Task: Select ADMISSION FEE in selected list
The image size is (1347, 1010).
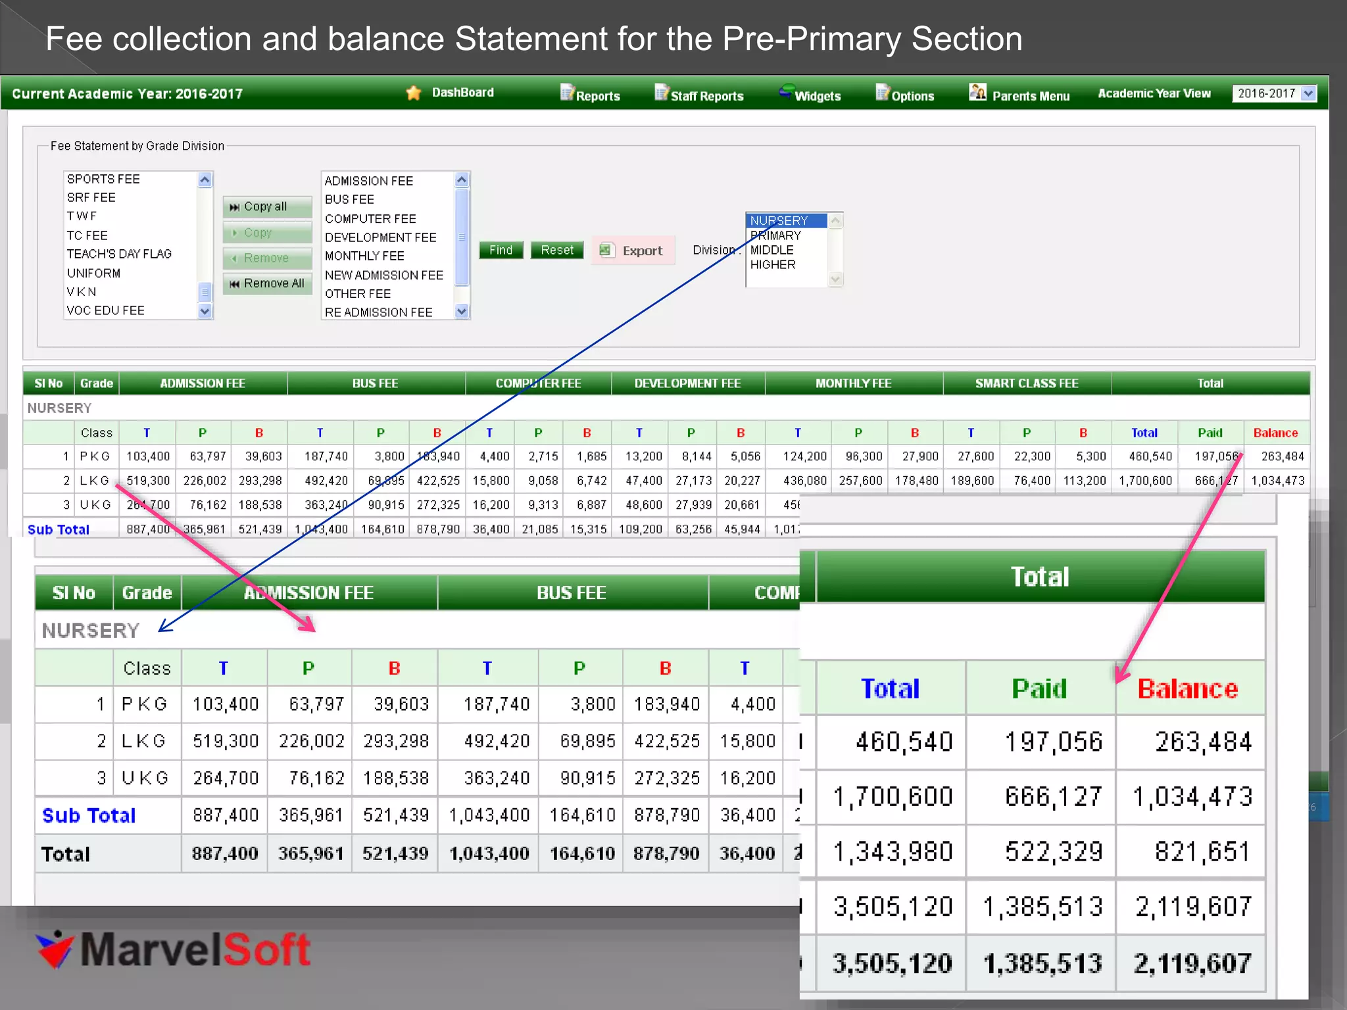Action: pos(368,181)
